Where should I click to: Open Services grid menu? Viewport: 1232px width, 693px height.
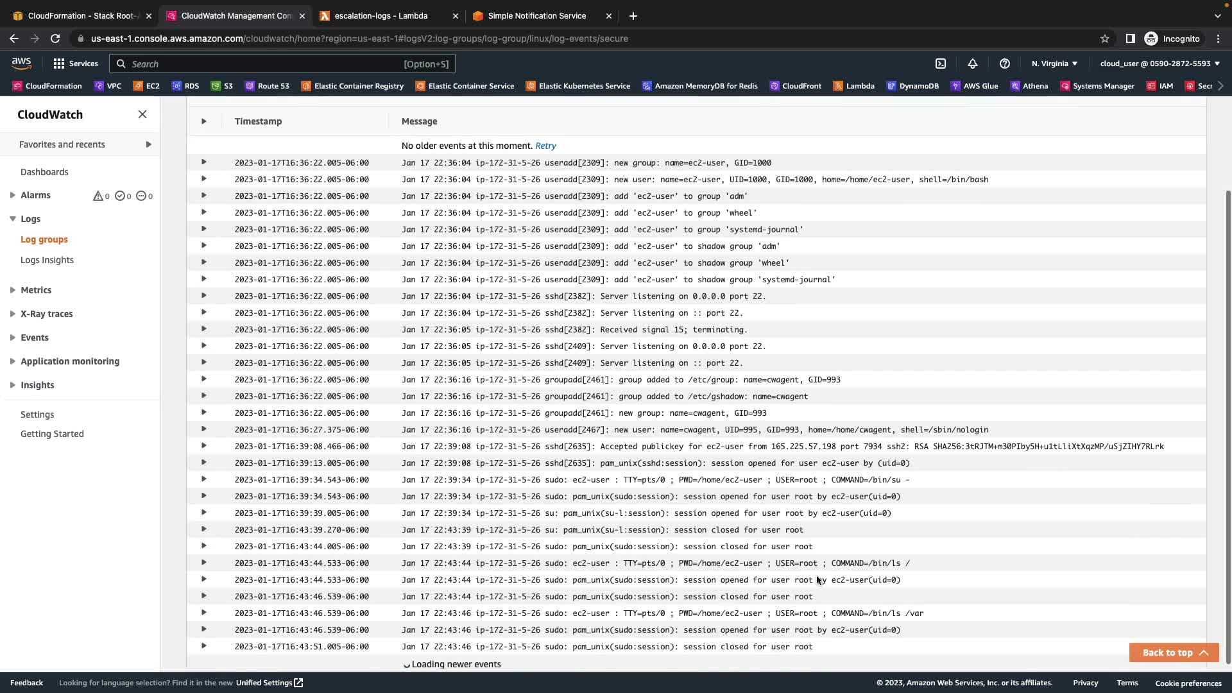click(x=76, y=64)
